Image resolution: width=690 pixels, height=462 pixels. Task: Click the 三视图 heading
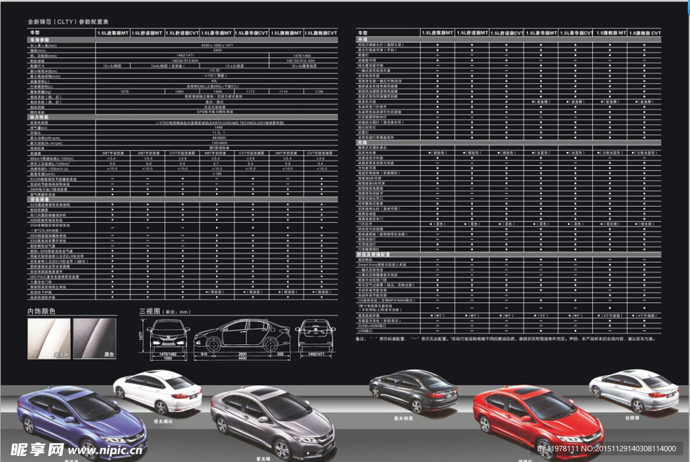[150, 311]
